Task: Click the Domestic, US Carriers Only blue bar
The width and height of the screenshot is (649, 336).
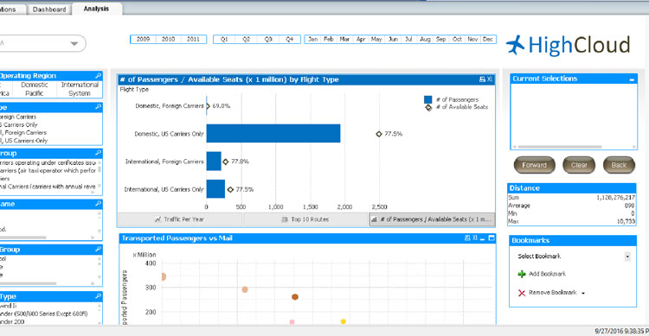Action: point(273,134)
